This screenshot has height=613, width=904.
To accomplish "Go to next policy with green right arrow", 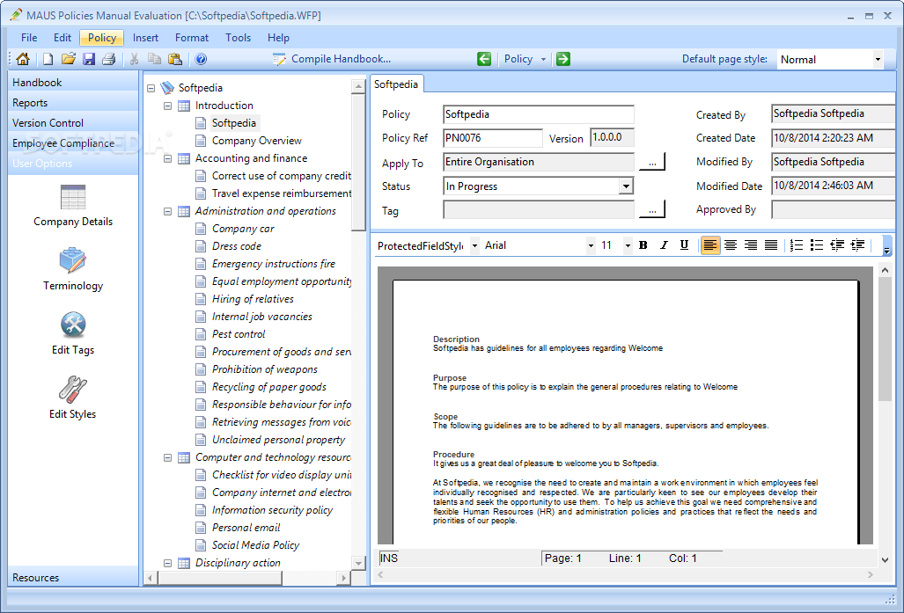I will click(563, 59).
